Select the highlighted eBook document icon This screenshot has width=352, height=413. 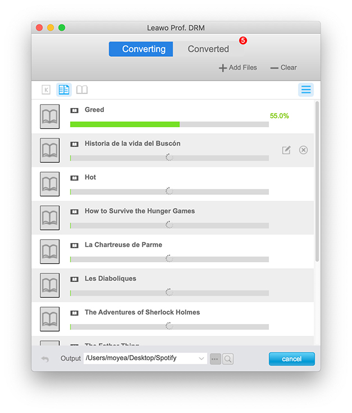click(x=64, y=89)
